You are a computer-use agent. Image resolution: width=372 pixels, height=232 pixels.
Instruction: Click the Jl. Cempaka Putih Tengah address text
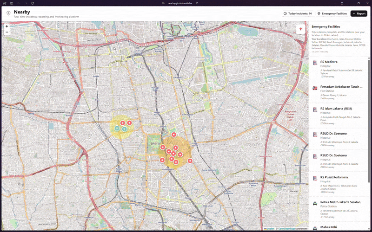click(340, 119)
